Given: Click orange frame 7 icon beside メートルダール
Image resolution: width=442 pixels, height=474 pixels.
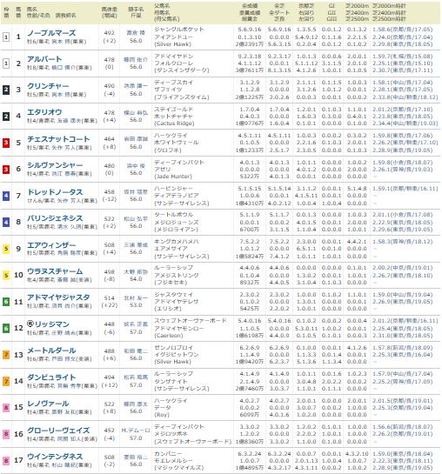Looking at the screenshot, I should point(6,355).
